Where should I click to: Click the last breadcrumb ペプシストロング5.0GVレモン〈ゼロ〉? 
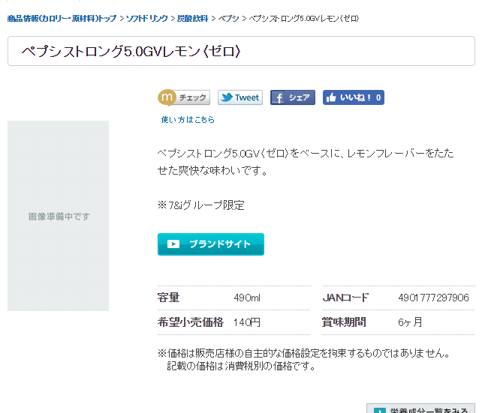[x=303, y=17]
